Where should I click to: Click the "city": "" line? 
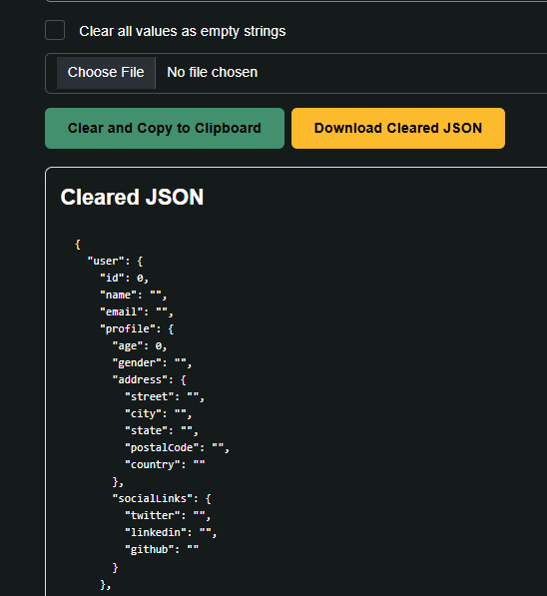click(x=159, y=414)
